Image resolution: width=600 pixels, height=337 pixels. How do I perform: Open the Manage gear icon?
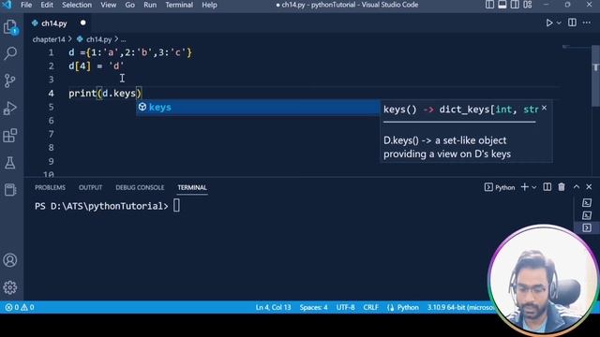point(10,287)
